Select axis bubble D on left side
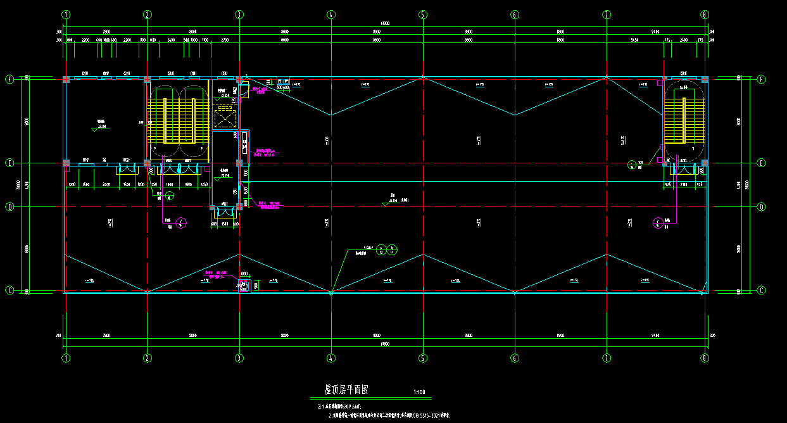 tap(9, 206)
